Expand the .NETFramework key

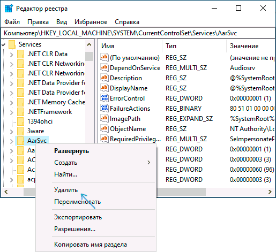click(12, 112)
